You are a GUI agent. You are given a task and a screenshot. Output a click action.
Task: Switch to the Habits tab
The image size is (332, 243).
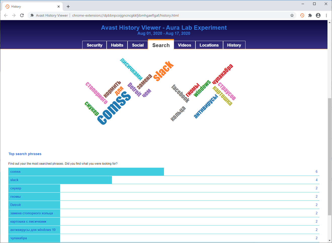point(117,45)
